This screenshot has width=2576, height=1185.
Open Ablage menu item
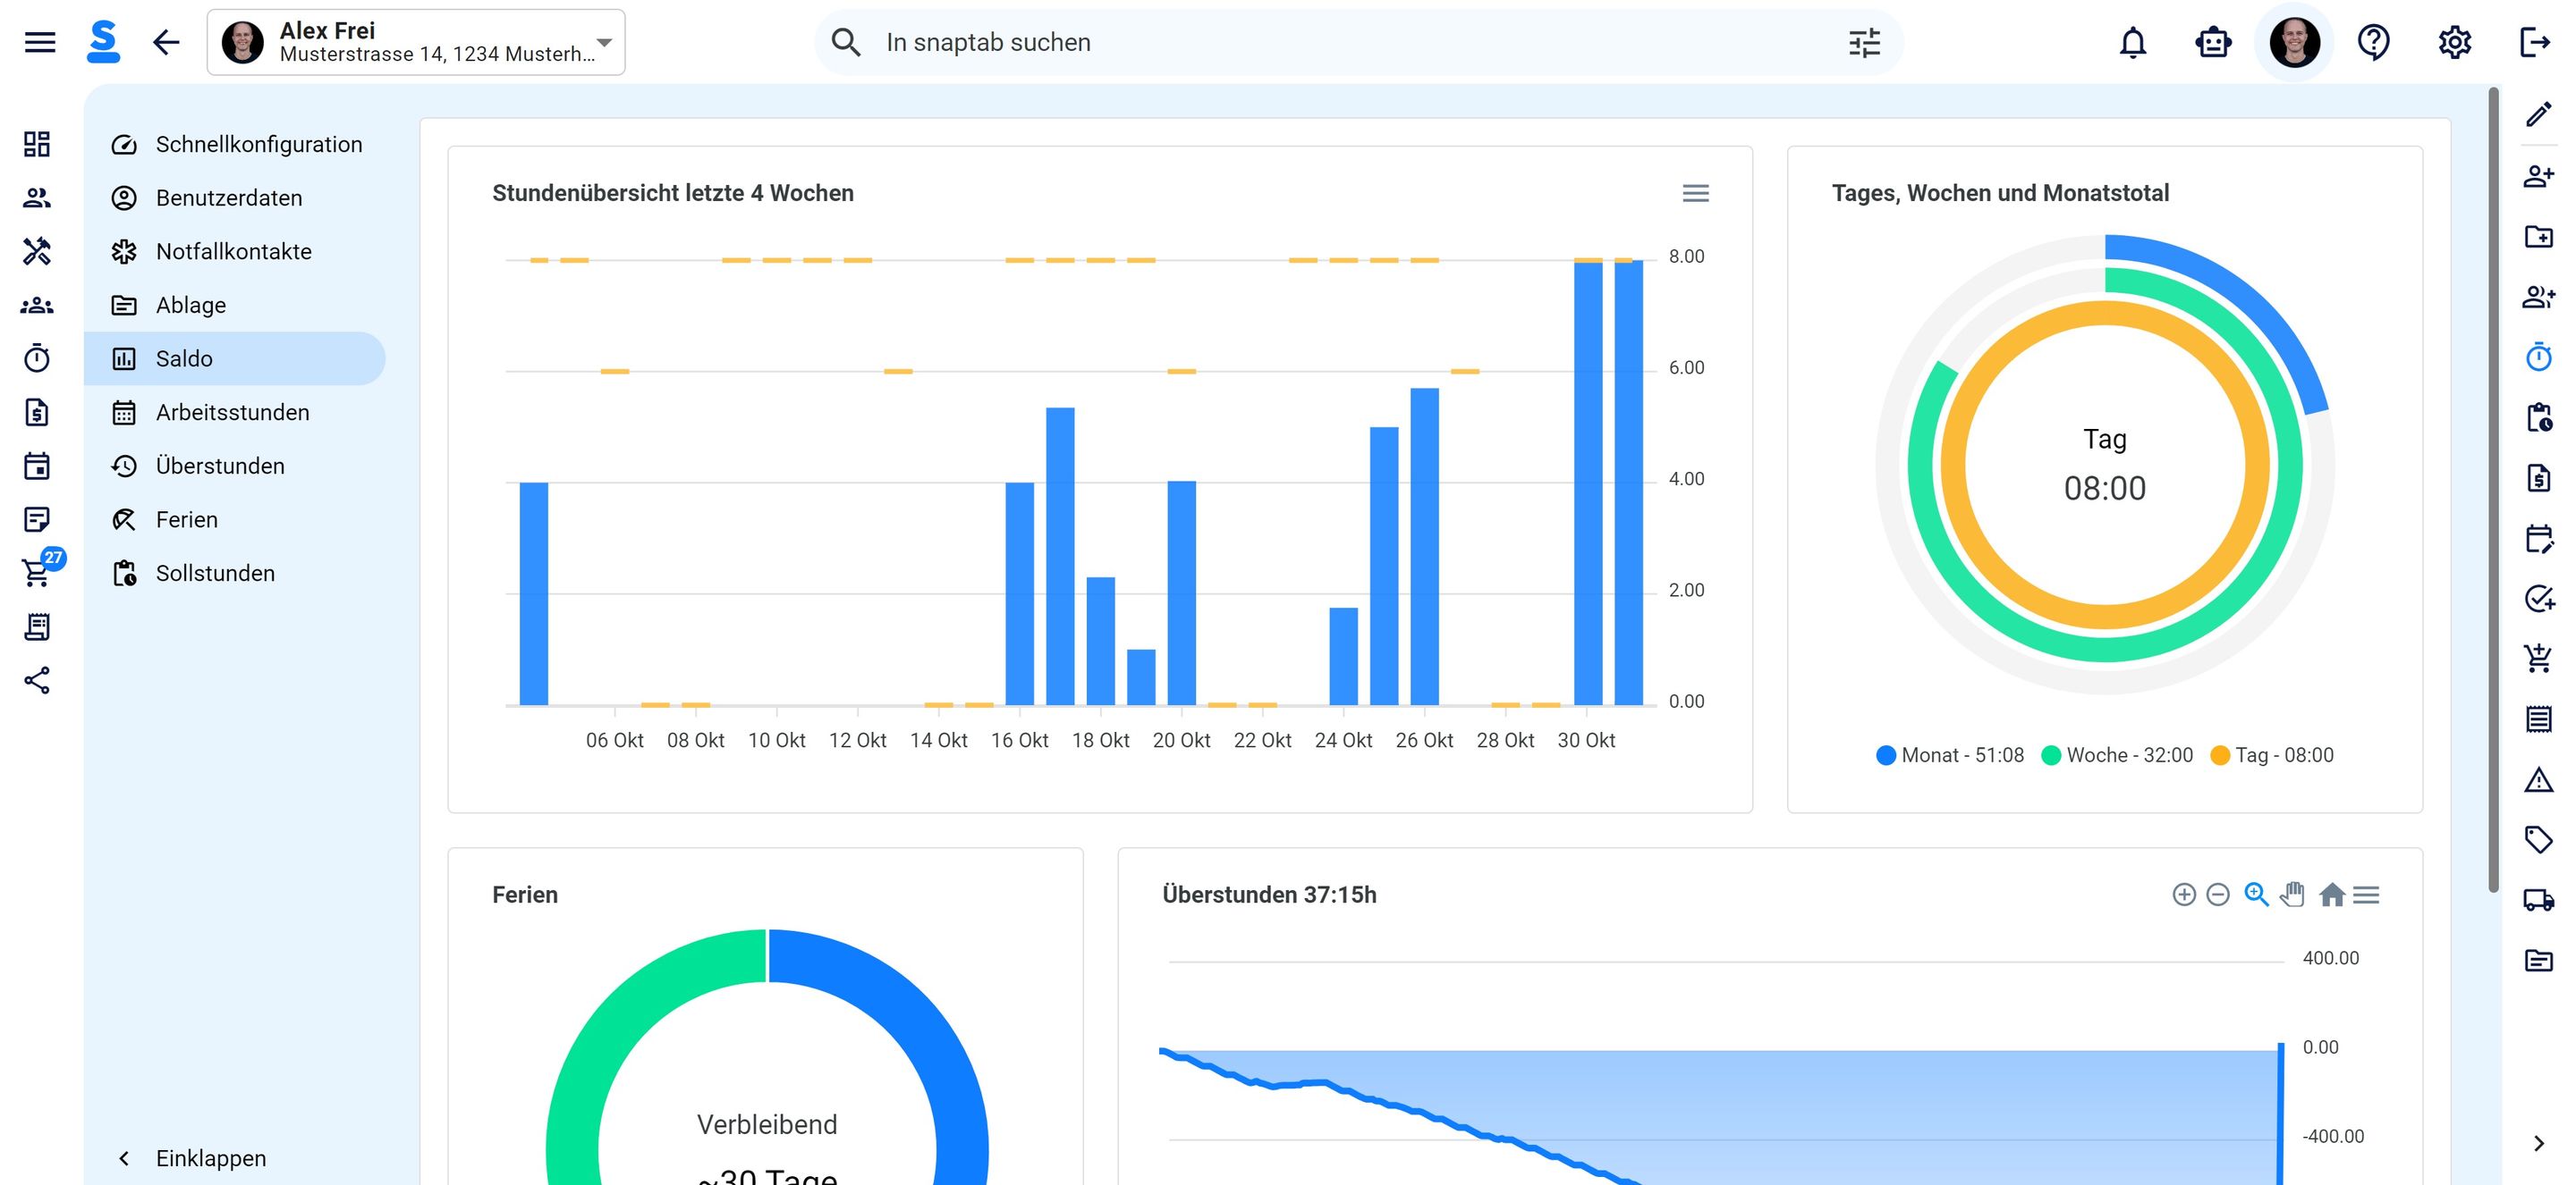[235, 305]
